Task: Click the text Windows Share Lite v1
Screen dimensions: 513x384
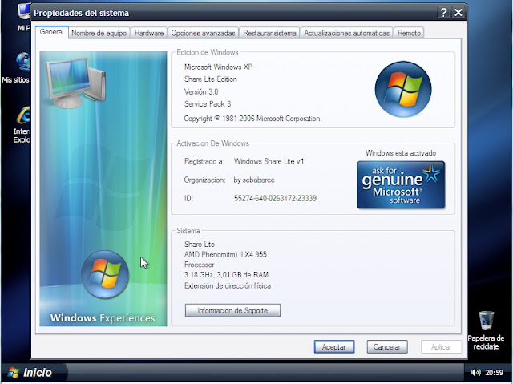Action: (x=269, y=161)
